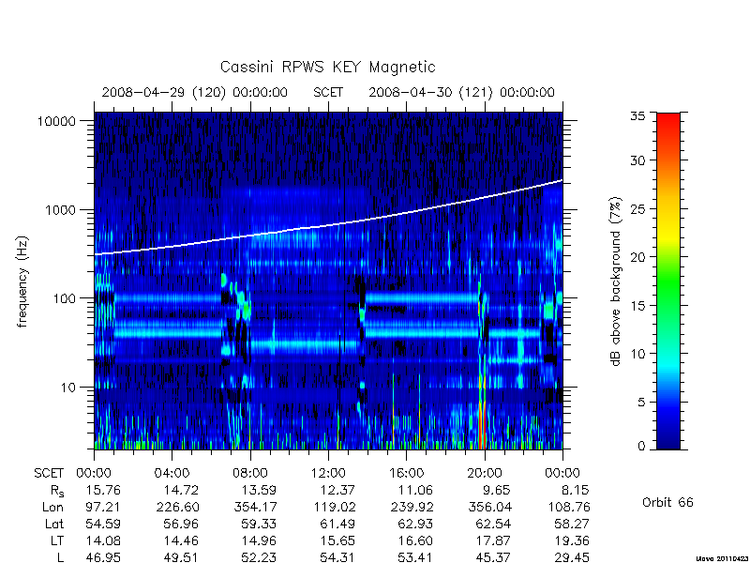Click the Rs value 8.15
The height and width of the screenshot is (563, 750).
pyautogui.click(x=574, y=490)
